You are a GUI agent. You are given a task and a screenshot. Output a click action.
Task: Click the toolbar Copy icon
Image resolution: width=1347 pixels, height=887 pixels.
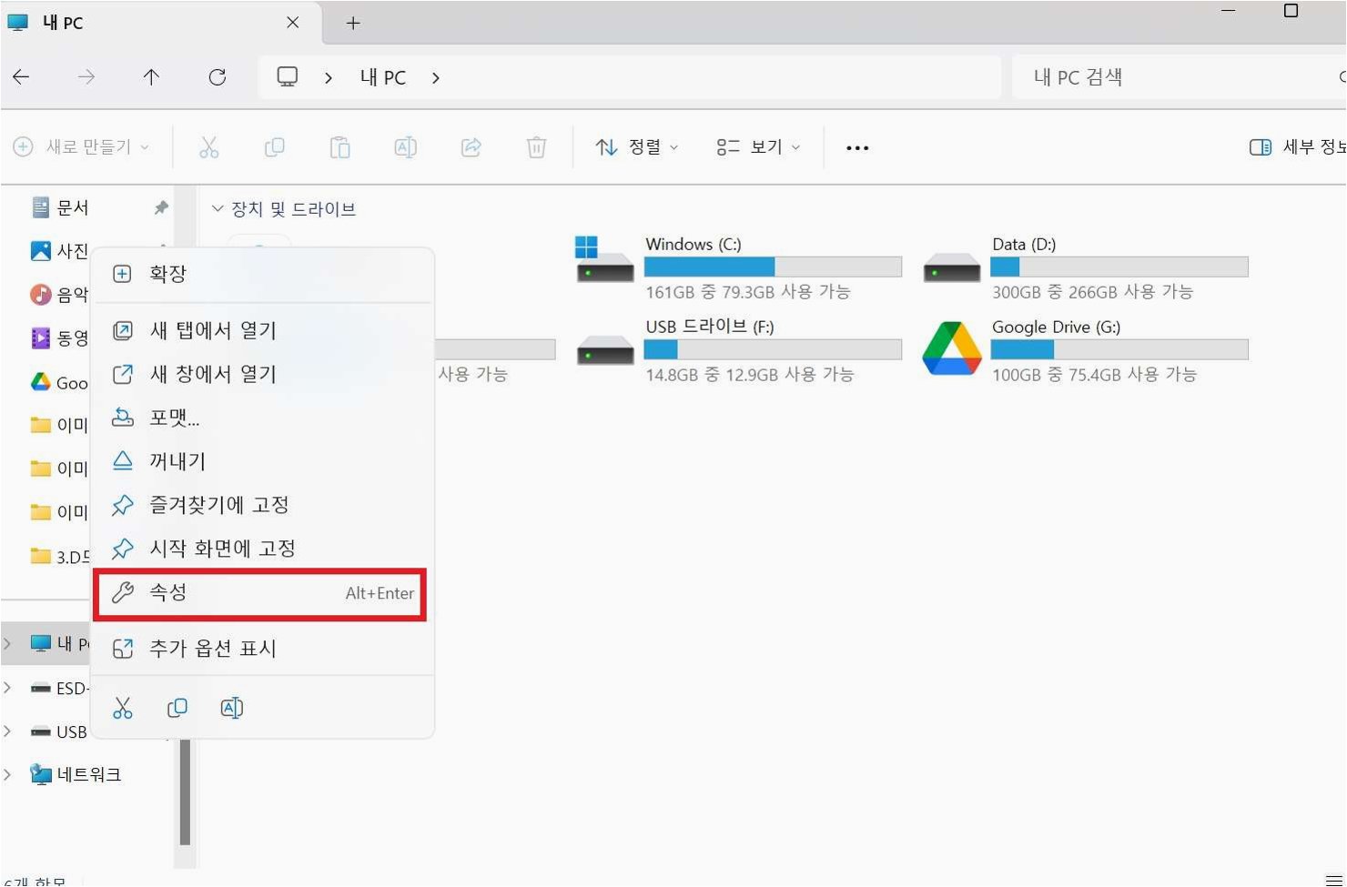pyautogui.click(x=274, y=147)
